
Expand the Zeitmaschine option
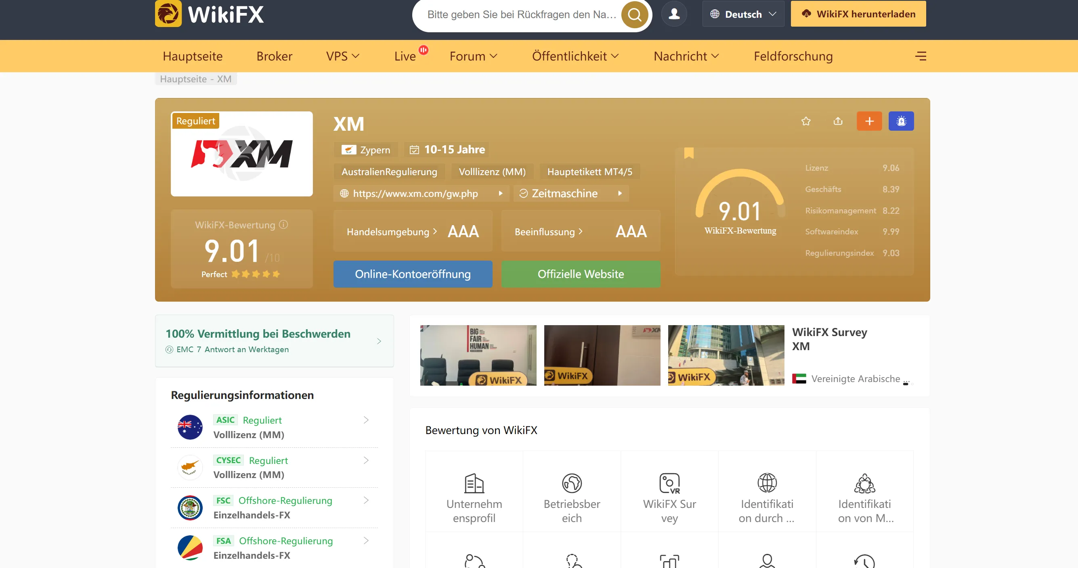coord(571,193)
